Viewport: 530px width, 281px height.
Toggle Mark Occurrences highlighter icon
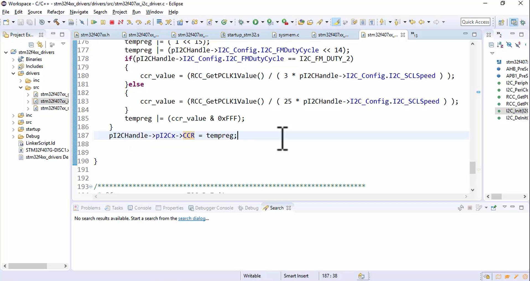pyautogui.click(x=336, y=22)
